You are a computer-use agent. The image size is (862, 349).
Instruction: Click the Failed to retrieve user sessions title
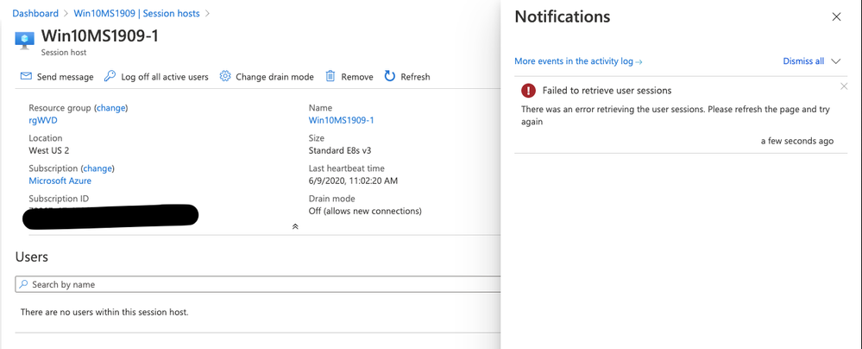607,91
